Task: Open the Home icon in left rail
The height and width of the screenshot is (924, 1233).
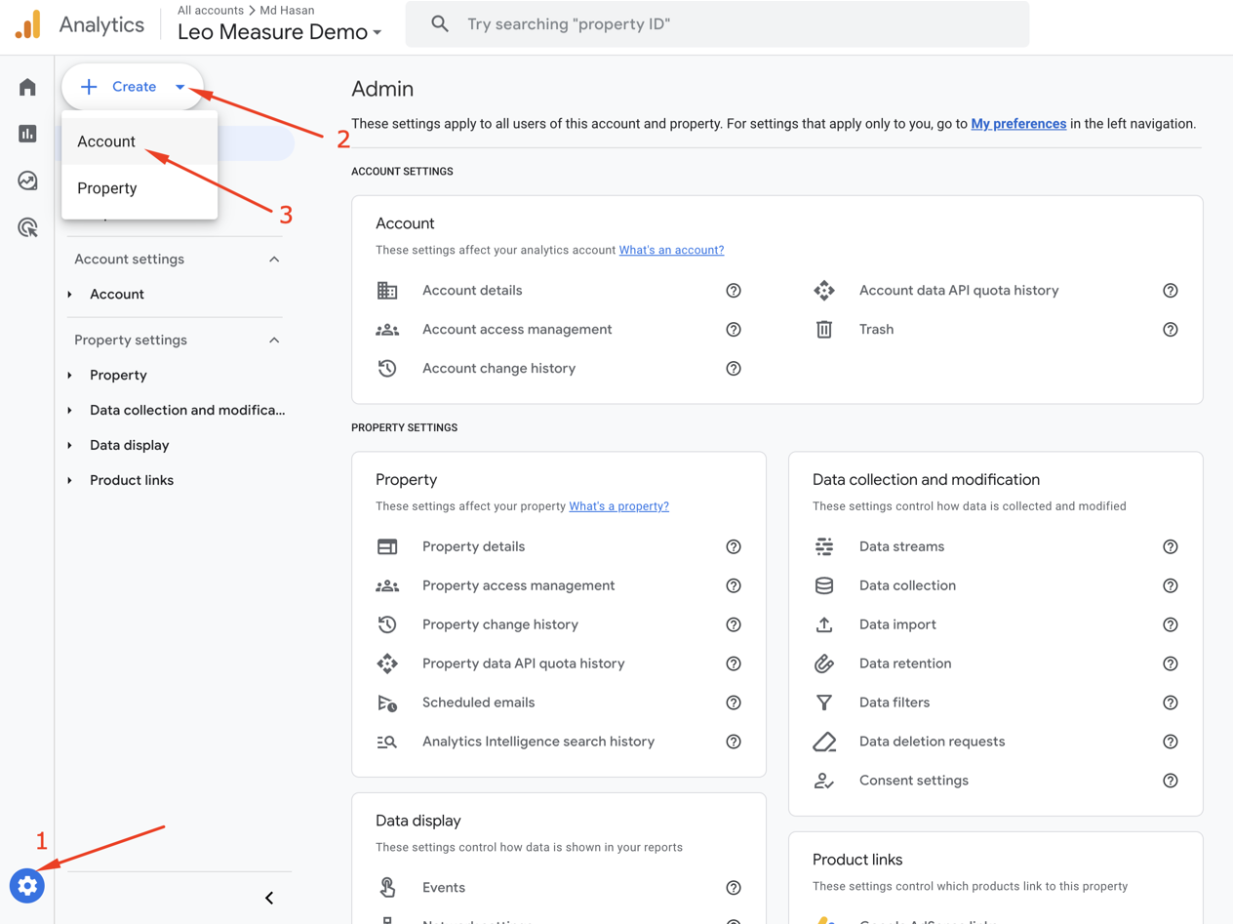Action: tap(27, 87)
